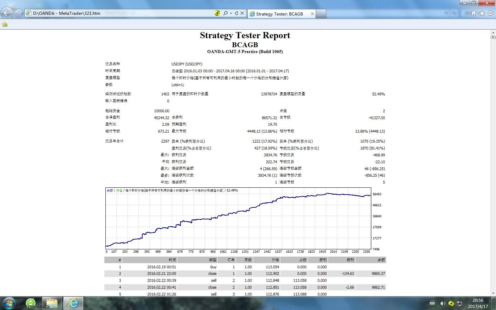Open the volume speaker icon in the tray
496x310 pixels.
tap(443, 303)
